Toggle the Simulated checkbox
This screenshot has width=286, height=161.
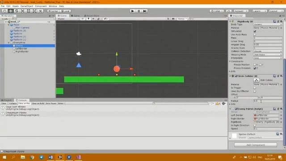pyautogui.click(x=255, y=31)
